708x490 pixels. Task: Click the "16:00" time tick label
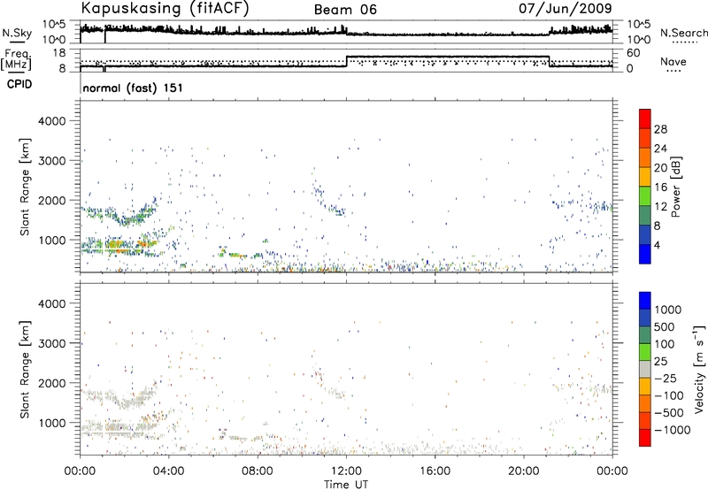(435, 471)
